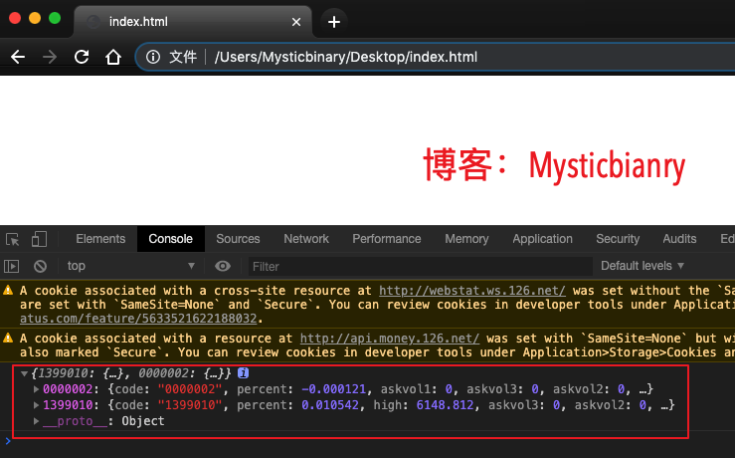735x458 pixels.
Task: Click the Mysticbianry red page text
Action: pos(607,166)
